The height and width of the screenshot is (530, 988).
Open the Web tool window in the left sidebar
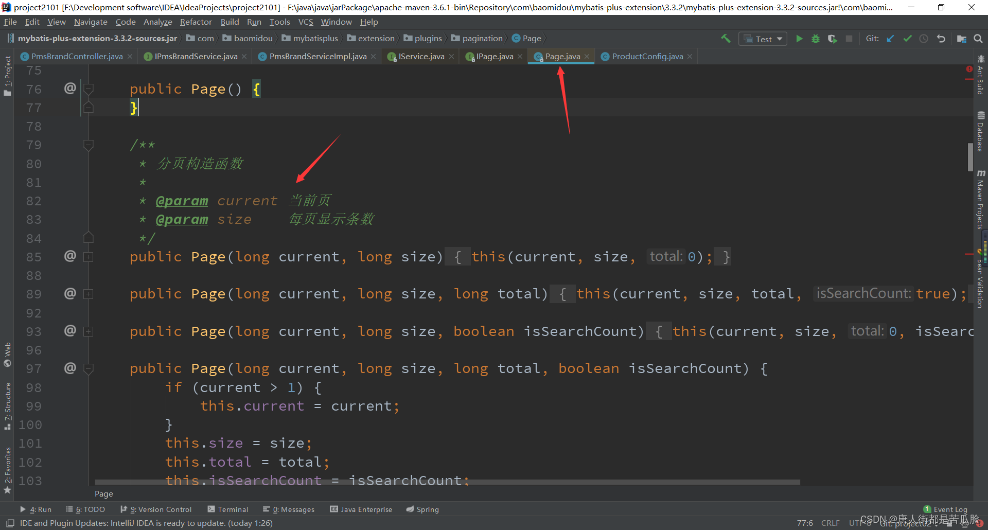point(7,355)
